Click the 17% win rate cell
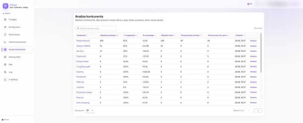This screenshot has width=303, height=123. (125, 56)
